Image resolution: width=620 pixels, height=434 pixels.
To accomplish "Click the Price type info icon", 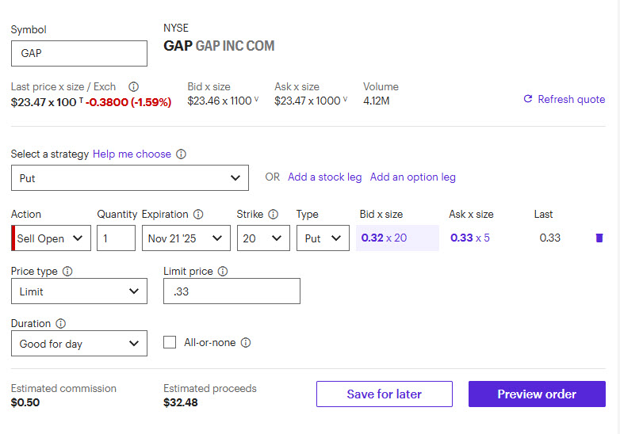I will point(67,272).
